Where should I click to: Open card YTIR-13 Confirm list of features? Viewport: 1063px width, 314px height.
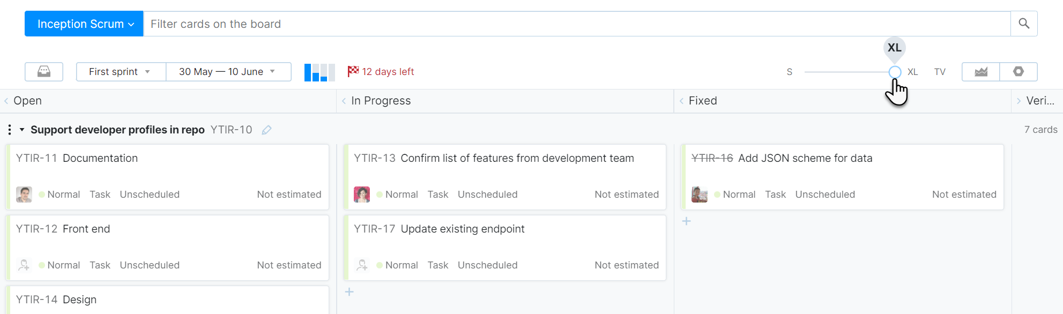coord(517,158)
